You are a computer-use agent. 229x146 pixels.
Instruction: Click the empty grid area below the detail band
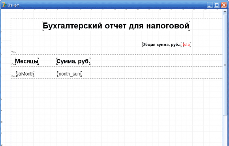[x=116, y=112]
